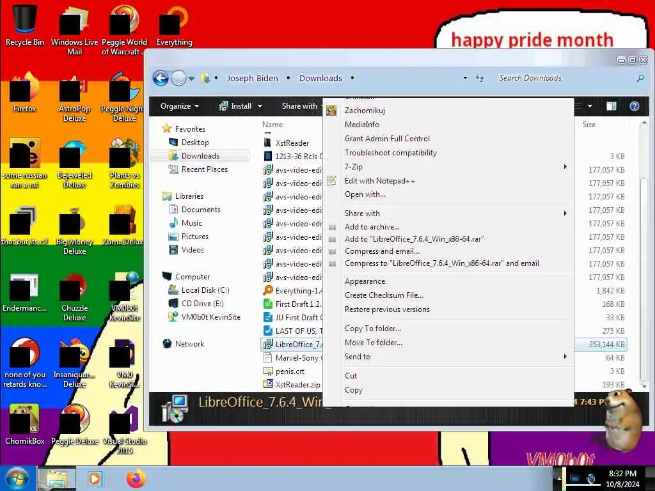Open the Organize dropdown

[x=180, y=106]
